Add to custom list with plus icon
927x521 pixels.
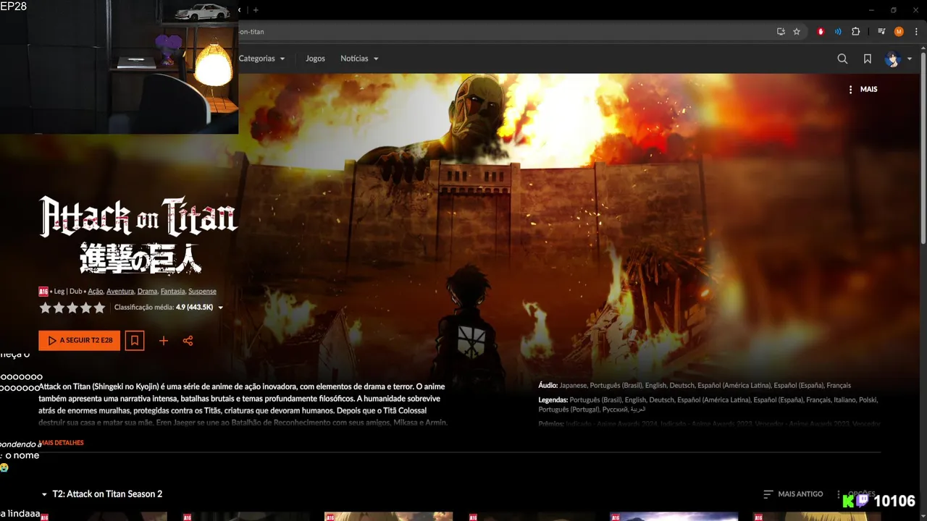coord(164,341)
